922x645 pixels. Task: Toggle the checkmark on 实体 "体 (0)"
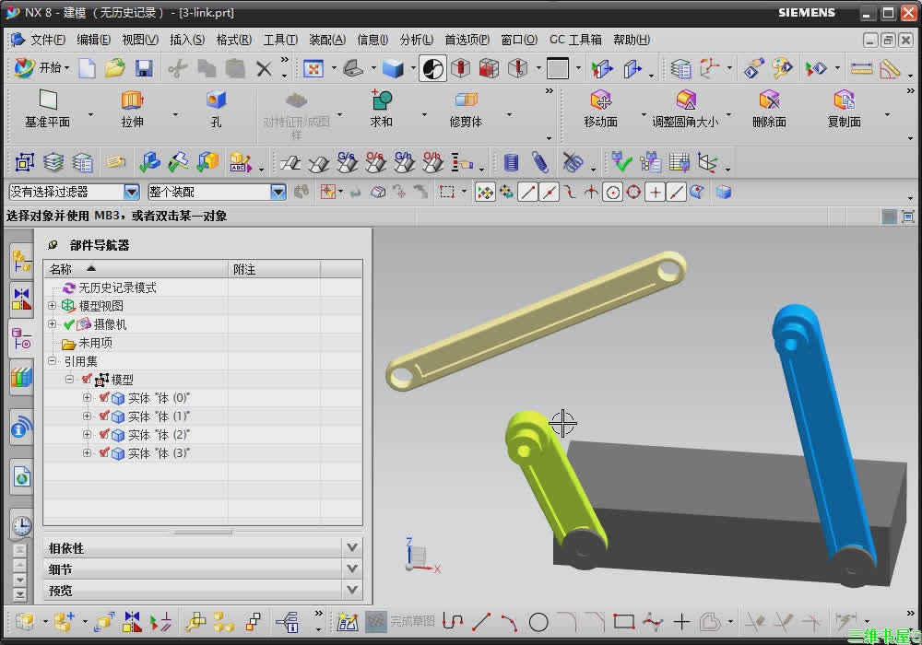(104, 398)
